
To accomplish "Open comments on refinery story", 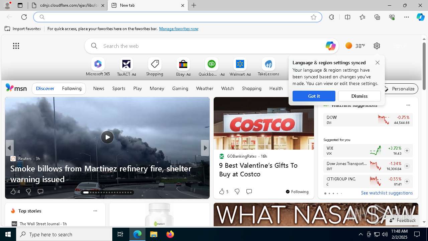I will (x=40, y=191).
